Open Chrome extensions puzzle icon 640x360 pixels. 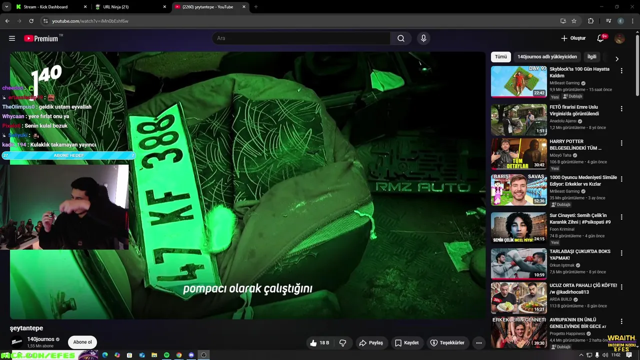(x=590, y=21)
